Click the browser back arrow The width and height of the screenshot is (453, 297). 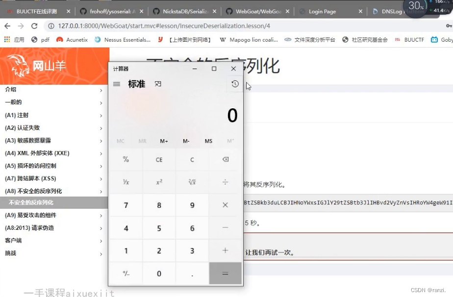pos(7,26)
